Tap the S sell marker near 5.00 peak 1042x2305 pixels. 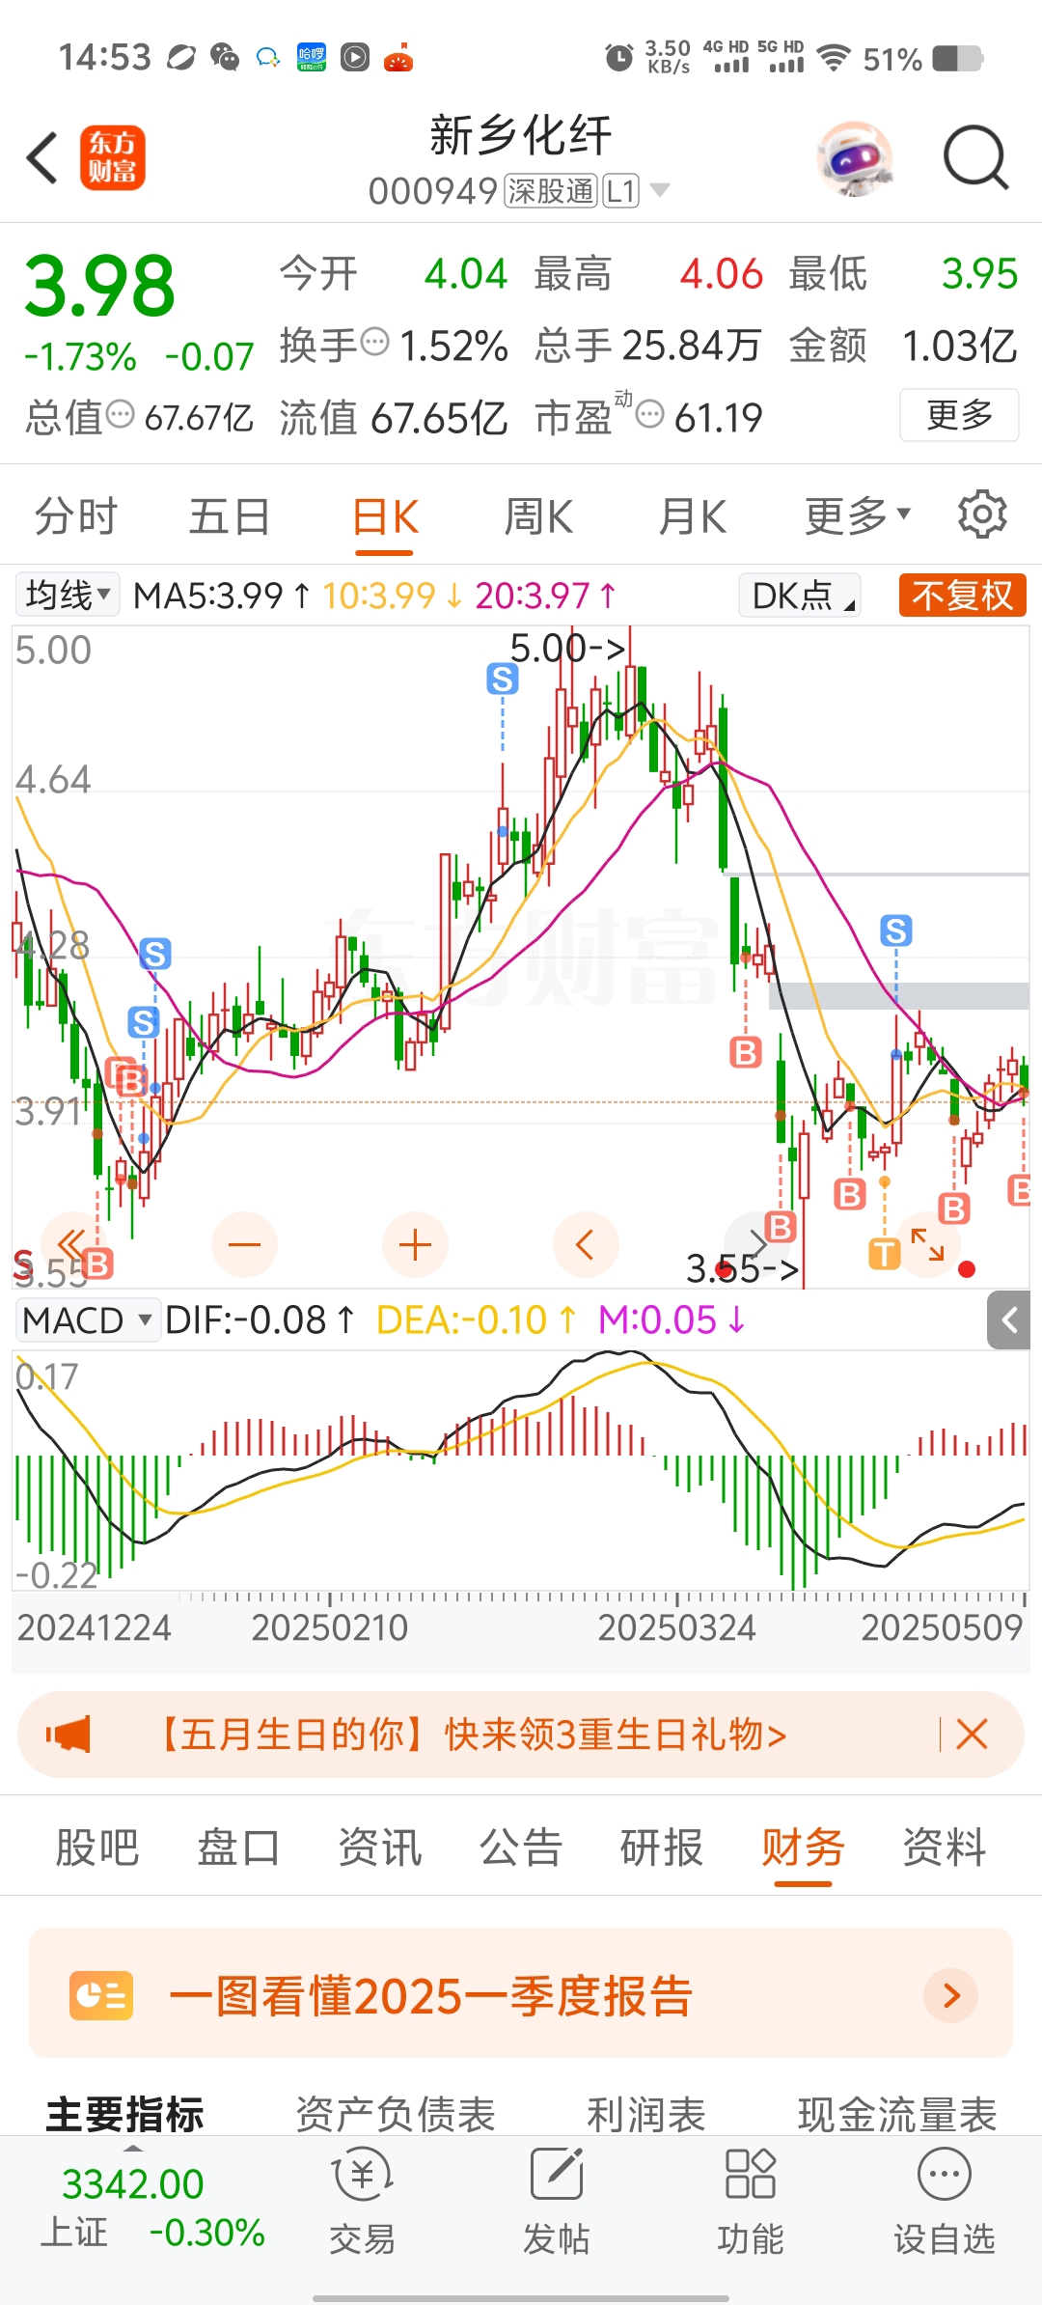click(x=502, y=680)
